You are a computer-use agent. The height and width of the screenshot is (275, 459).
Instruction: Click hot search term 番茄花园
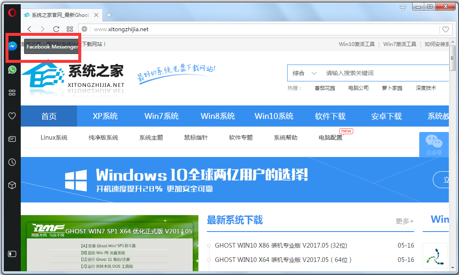point(324,88)
